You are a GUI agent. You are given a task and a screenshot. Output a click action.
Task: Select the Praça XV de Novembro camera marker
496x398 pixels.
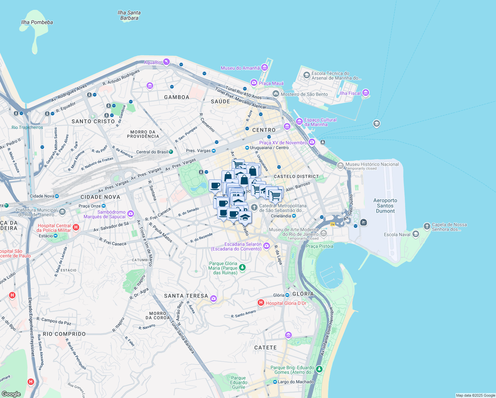[x=312, y=142]
